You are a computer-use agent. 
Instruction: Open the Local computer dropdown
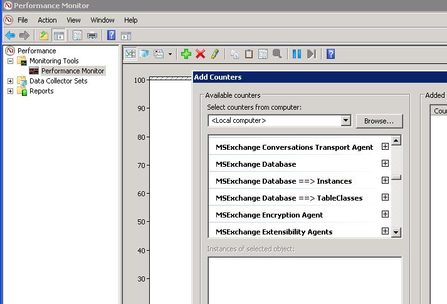[x=345, y=120]
